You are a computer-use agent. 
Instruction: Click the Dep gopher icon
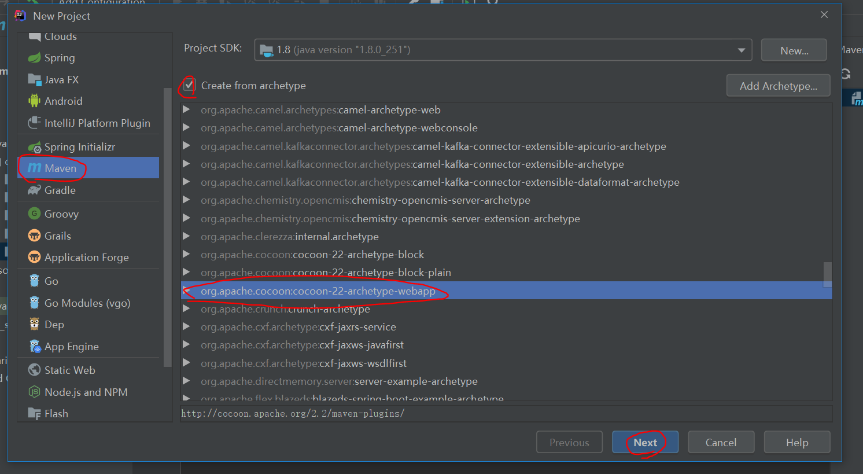[35, 325]
